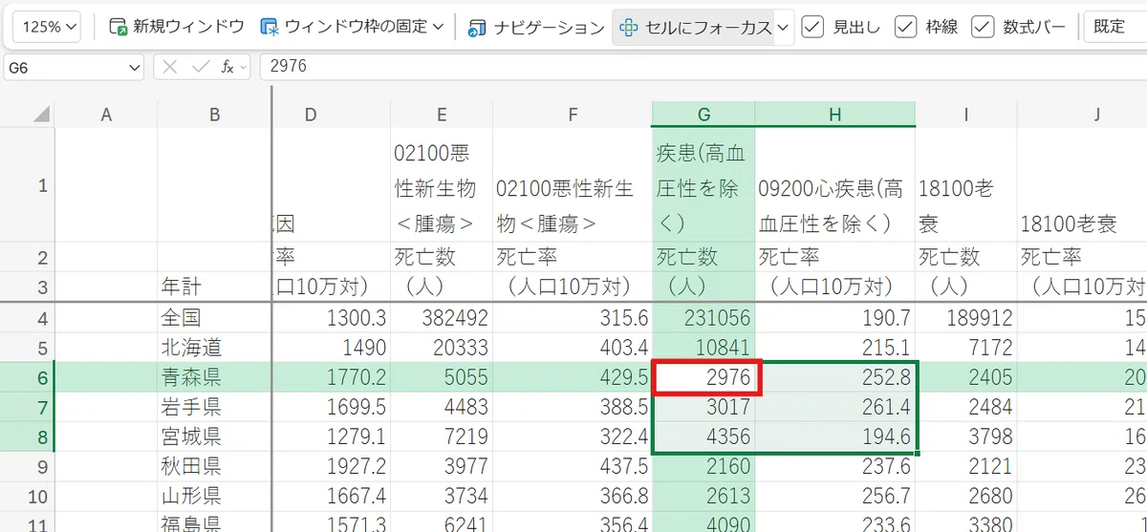Open a new window with 新規ウィンドウ
Image resolution: width=1147 pixels, height=532 pixels.
(x=177, y=27)
